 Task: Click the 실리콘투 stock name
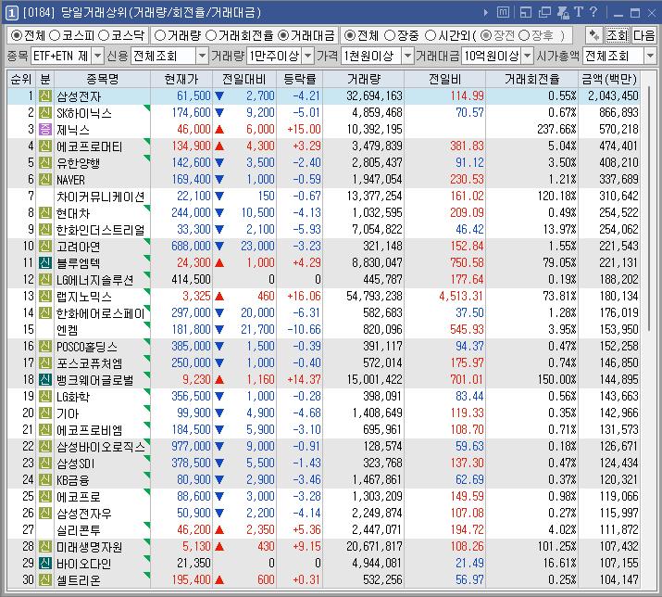(78, 529)
